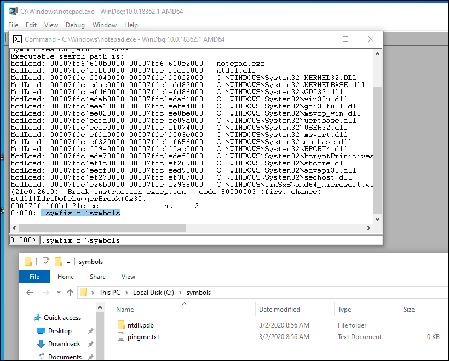Viewport: 449px width, 361px height.
Task: Click the Downloads blue arrow icon
Action: click(41, 344)
